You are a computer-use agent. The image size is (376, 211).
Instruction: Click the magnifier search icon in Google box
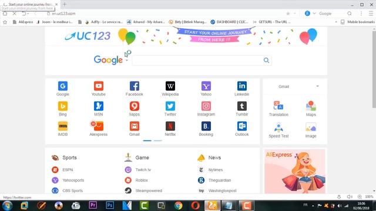266,60
